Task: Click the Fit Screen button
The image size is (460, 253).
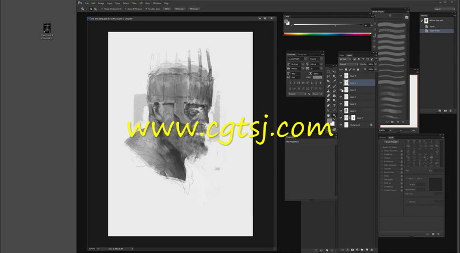Action: click(x=179, y=9)
